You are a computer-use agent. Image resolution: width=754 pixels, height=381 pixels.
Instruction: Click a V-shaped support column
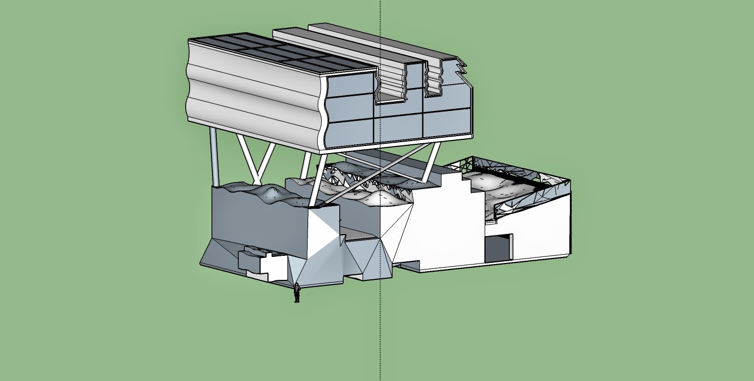257,164
